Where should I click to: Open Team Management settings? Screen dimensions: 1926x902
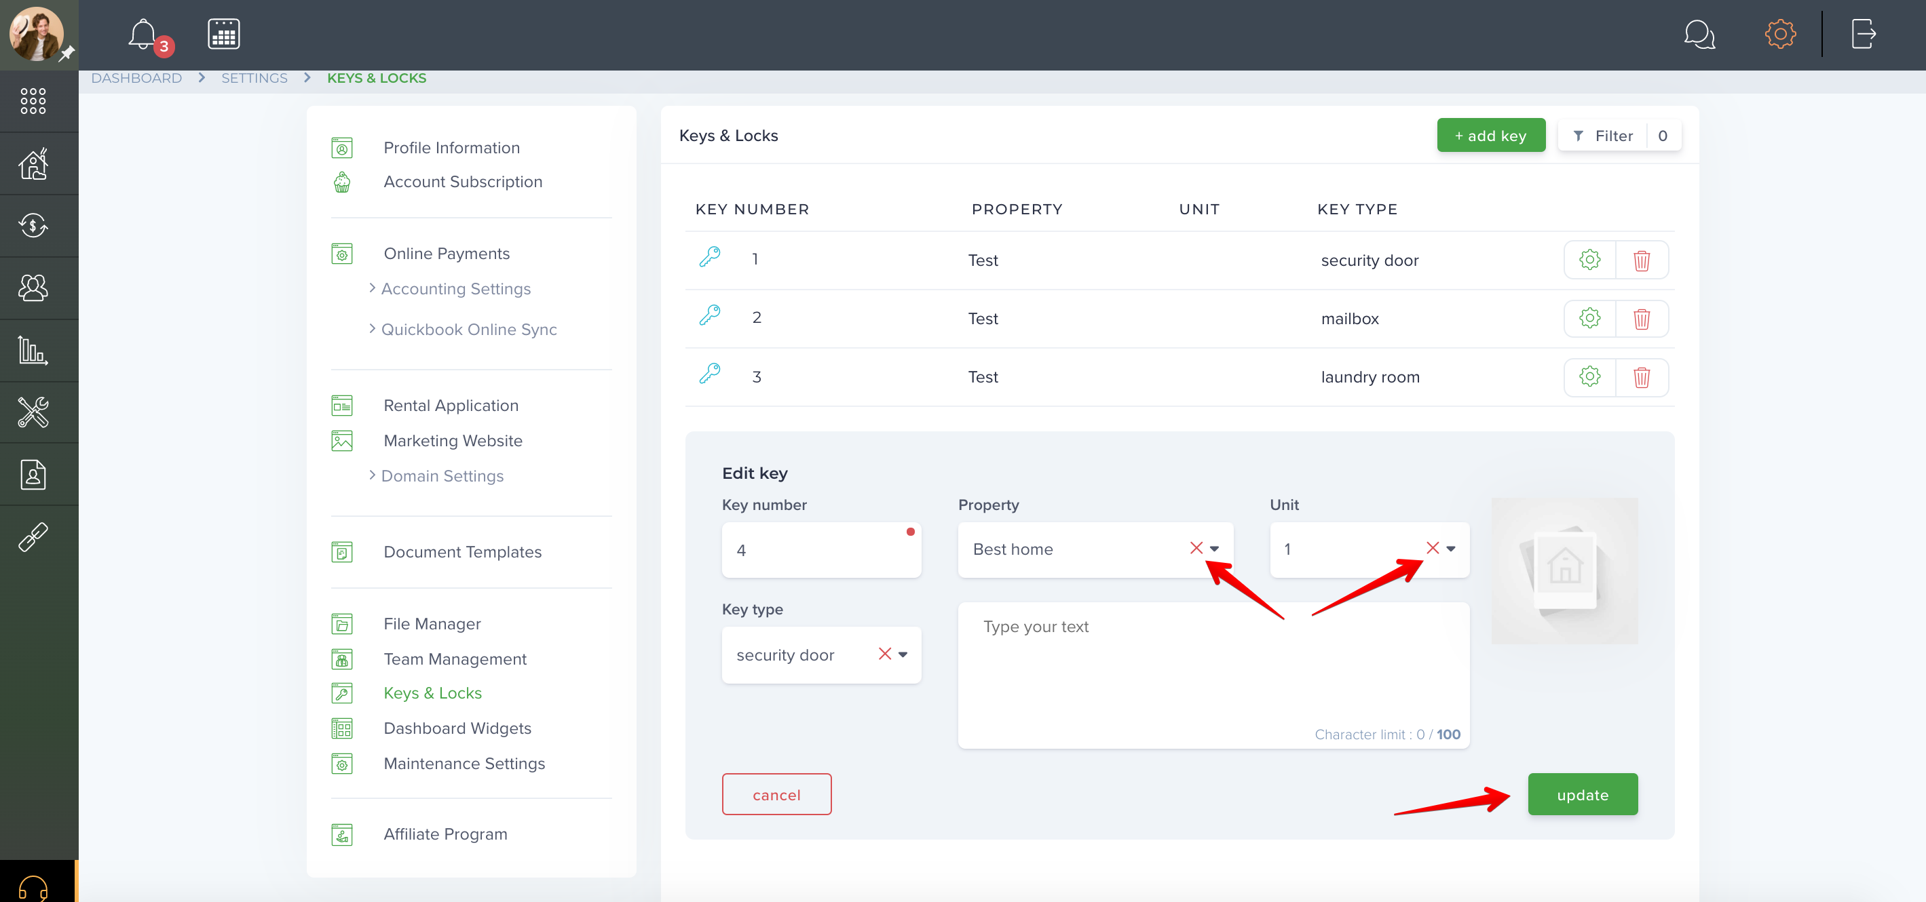tap(455, 659)
